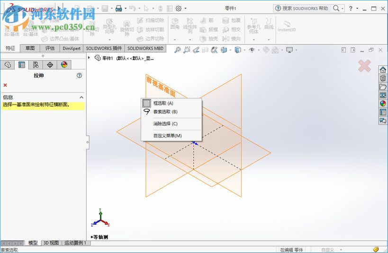
Task: Click the Dynamic Annotation Views icon
Action: [214, 50]
